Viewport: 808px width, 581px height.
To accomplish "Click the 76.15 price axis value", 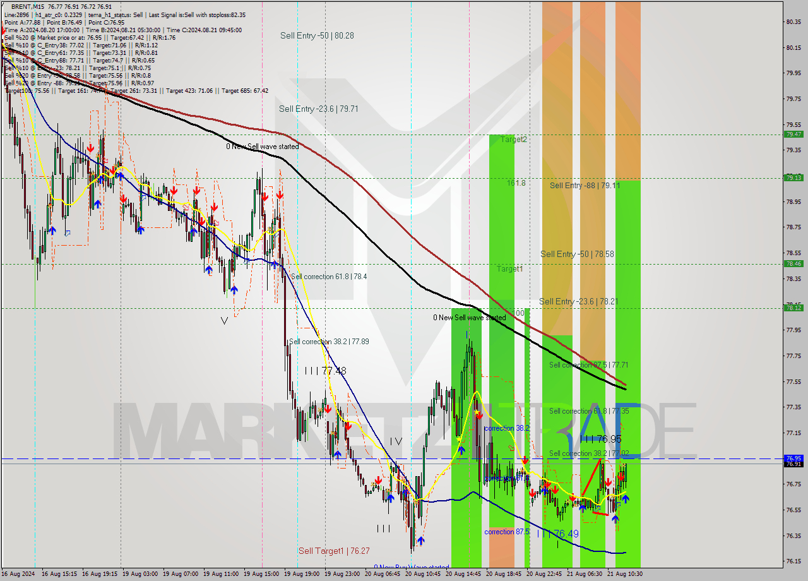I will (793, 561).
